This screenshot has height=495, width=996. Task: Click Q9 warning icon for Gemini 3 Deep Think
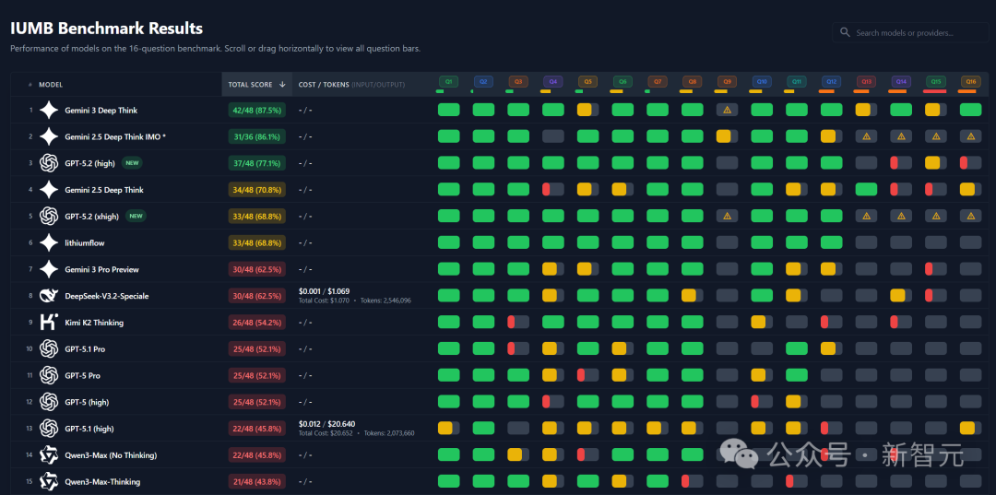pyautogui.click(x=728, y=110)
